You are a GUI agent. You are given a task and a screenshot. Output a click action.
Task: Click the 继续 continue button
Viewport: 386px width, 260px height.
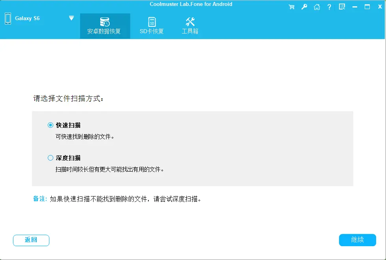click(x=358, y=240)
